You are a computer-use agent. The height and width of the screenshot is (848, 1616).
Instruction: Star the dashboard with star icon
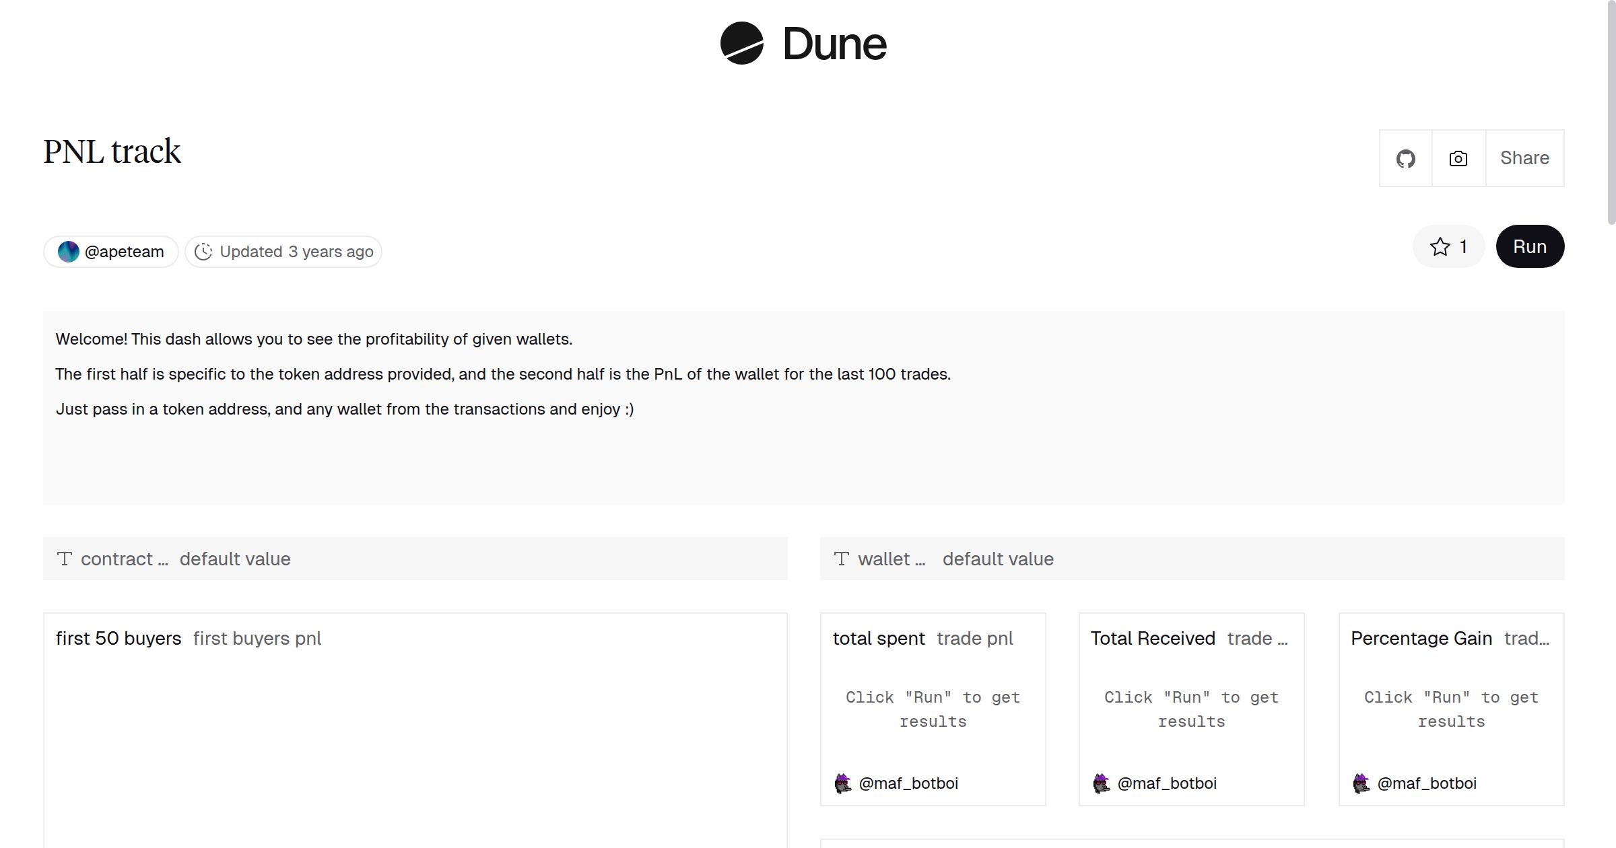(x=1440, y=247)
